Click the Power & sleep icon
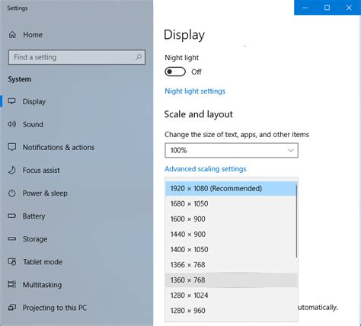This screenshot has width=361, height=326. tap(11, 193)
